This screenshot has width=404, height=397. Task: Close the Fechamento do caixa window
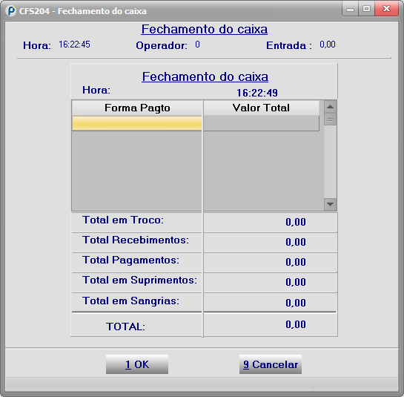[x=386, y=9]
